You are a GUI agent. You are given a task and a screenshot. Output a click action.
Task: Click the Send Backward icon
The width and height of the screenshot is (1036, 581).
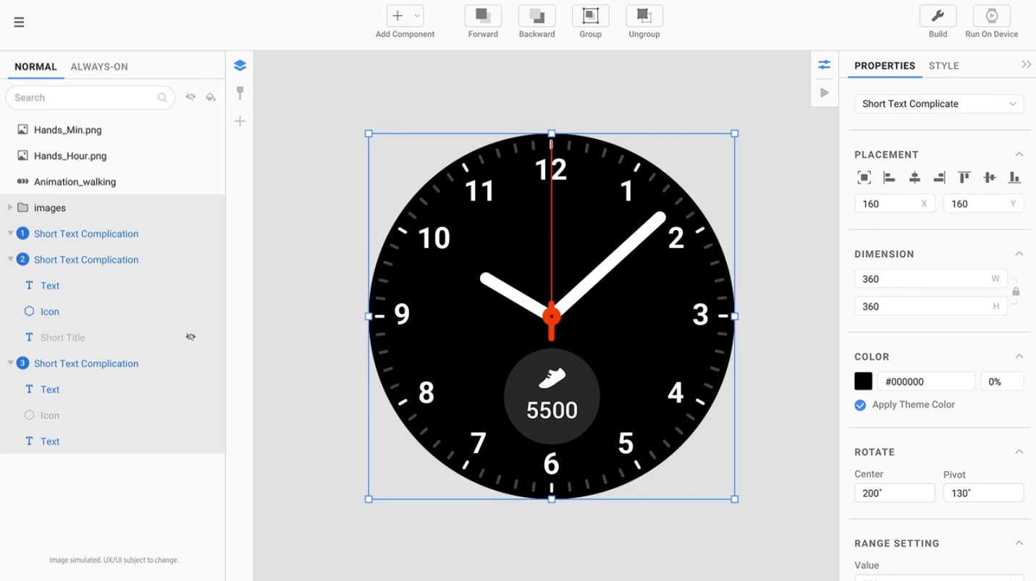(x=536, y=16)
